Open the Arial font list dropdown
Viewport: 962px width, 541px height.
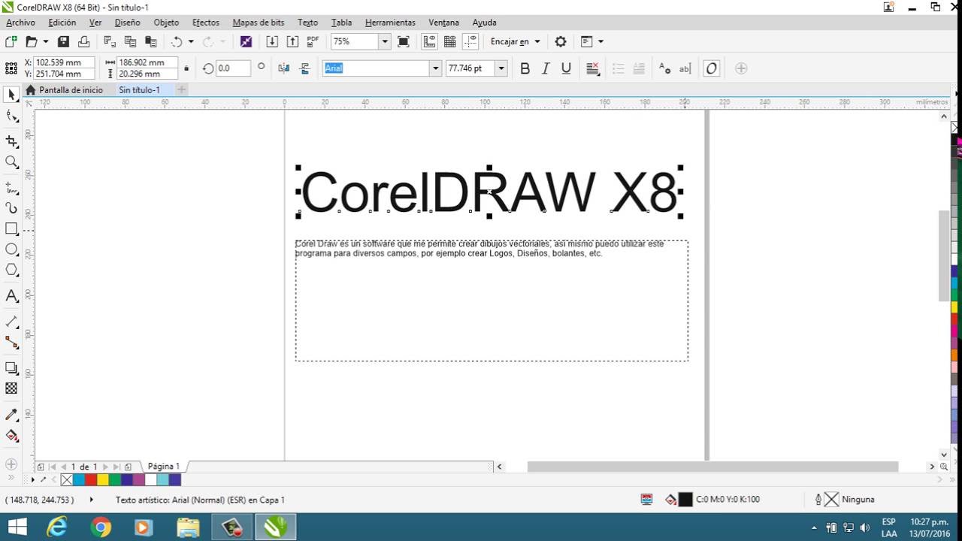tap(435, 68)
